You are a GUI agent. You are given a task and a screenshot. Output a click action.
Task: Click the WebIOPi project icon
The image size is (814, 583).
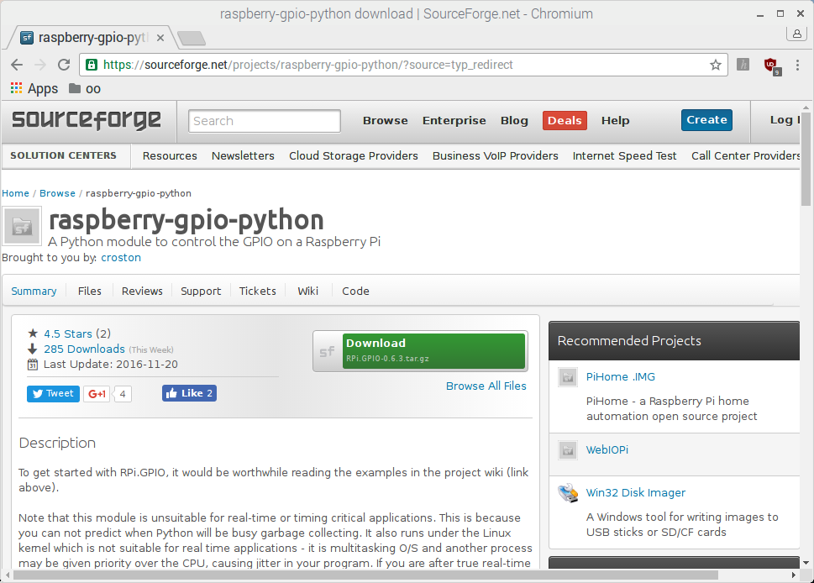point(568,450)
